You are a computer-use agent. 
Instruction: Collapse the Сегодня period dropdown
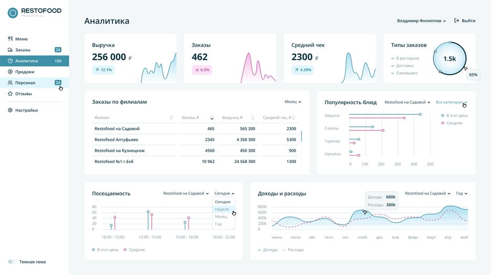(224, 193)
